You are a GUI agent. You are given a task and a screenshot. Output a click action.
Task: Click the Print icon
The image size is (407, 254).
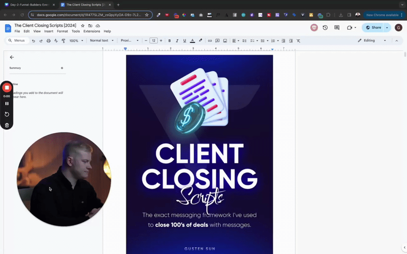[48, 40]
